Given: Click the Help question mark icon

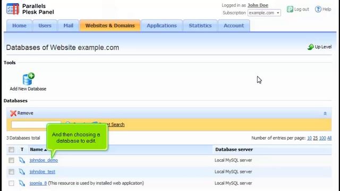Looking at the screenshot, I should pos(318,9).
